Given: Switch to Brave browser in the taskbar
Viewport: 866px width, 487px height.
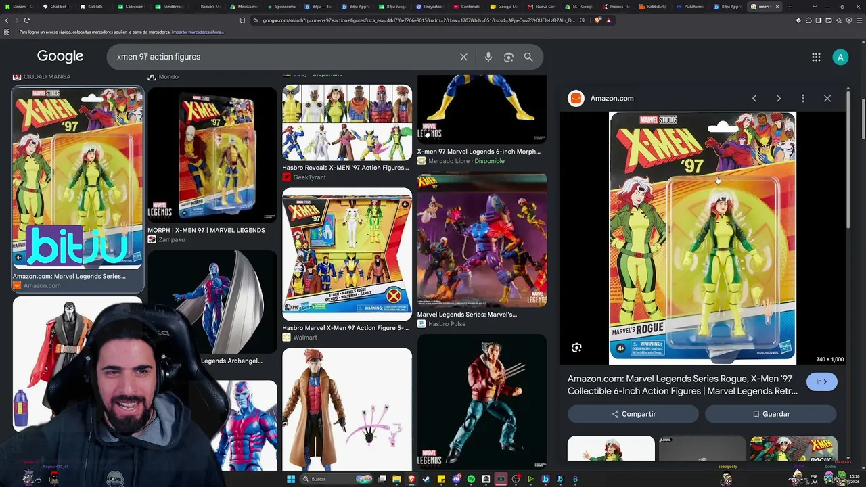Looking at the screenshot, I should pyautogui.click(x=411, y=479).
